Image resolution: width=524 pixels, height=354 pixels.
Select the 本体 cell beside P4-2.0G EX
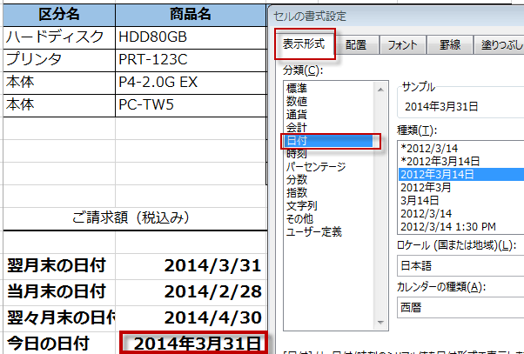coord(59,83)
